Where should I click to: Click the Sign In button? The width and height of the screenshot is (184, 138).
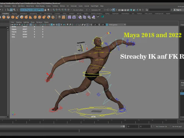178,10
